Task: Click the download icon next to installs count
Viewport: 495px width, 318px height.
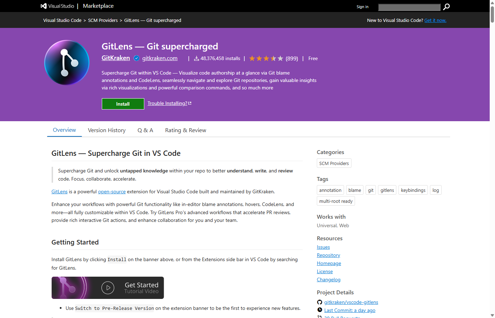Action: point(196,58)
